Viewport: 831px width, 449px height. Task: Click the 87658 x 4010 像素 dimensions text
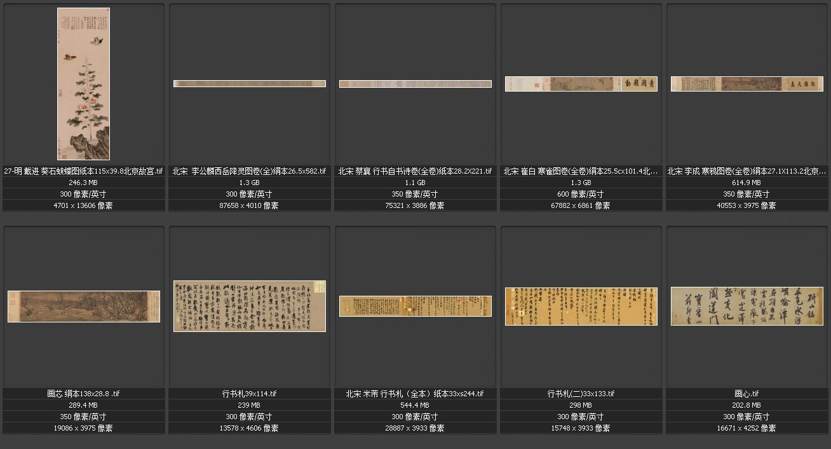pos(249,205)
